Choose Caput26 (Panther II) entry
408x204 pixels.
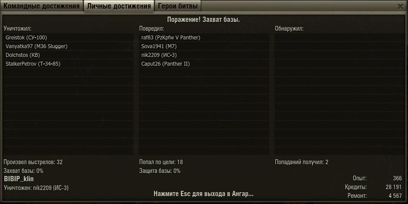(x=204, y=64)
